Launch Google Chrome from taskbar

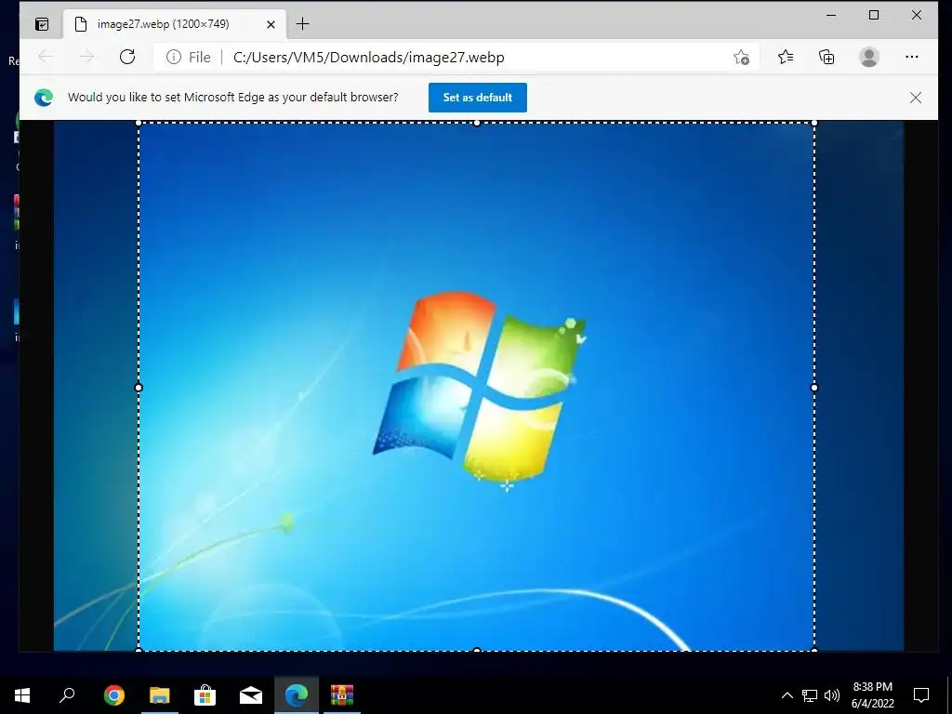coord(113,695)
